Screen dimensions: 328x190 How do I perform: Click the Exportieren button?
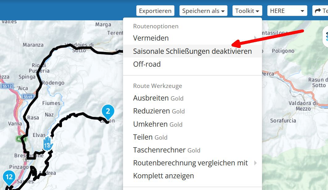tap(155, 11)
